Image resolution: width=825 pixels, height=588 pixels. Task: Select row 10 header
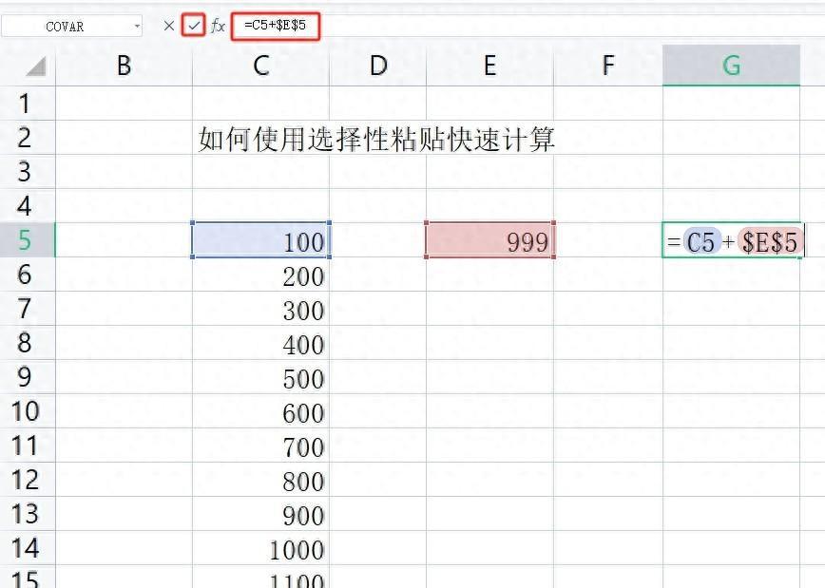coord(28,410)
